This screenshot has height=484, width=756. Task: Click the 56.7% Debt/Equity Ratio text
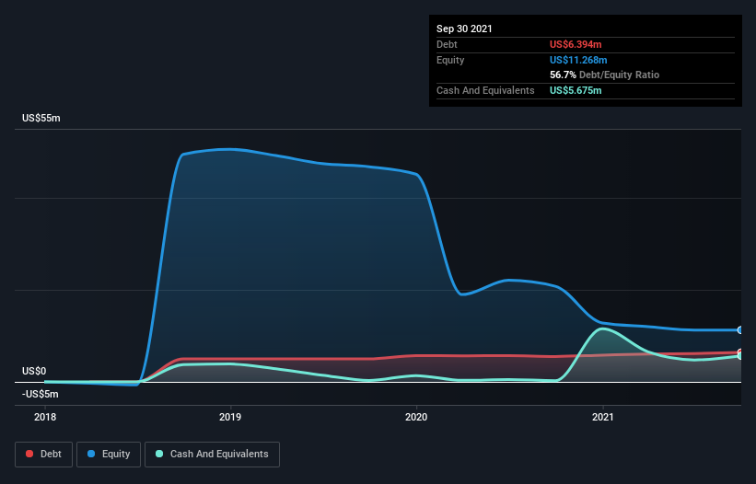click(x=605, y=75)
